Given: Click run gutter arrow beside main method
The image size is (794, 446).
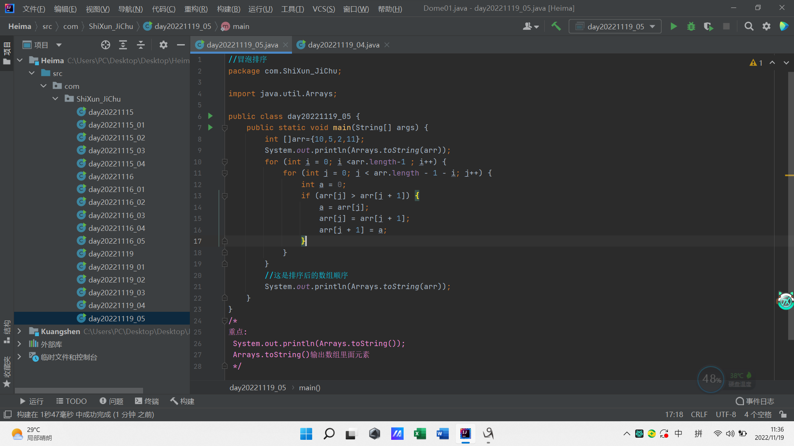Looking at the screenshot, I should (x=210, y=128).
